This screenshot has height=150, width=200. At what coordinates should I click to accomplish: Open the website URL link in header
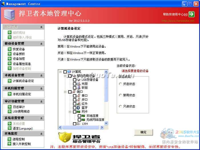(178, 21)
